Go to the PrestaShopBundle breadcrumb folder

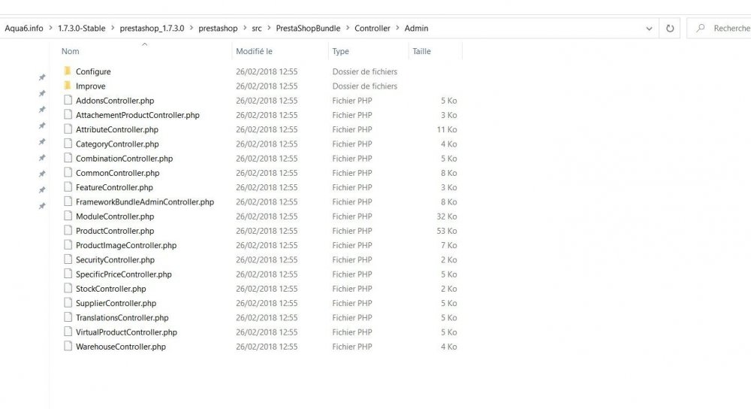(308, 29)
